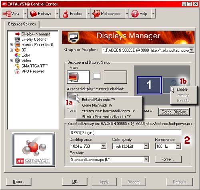
Task: Click the SMARTGART wrench icon
Action: (17, 66)
